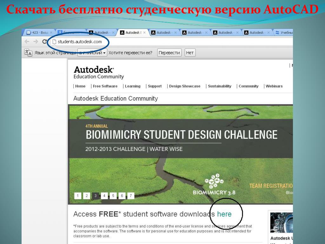The image size is (325, 244).
Task: Open the Support menu item
Action: point(155,86)
